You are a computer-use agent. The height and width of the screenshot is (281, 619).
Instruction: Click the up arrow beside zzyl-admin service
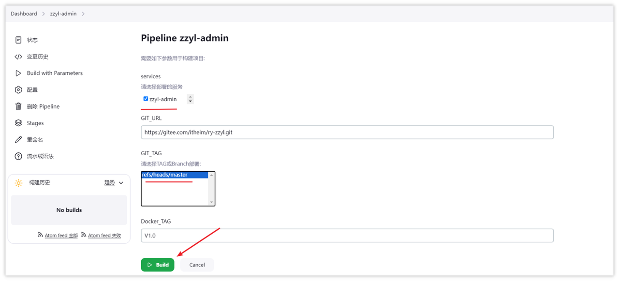(x=190, y=97)
